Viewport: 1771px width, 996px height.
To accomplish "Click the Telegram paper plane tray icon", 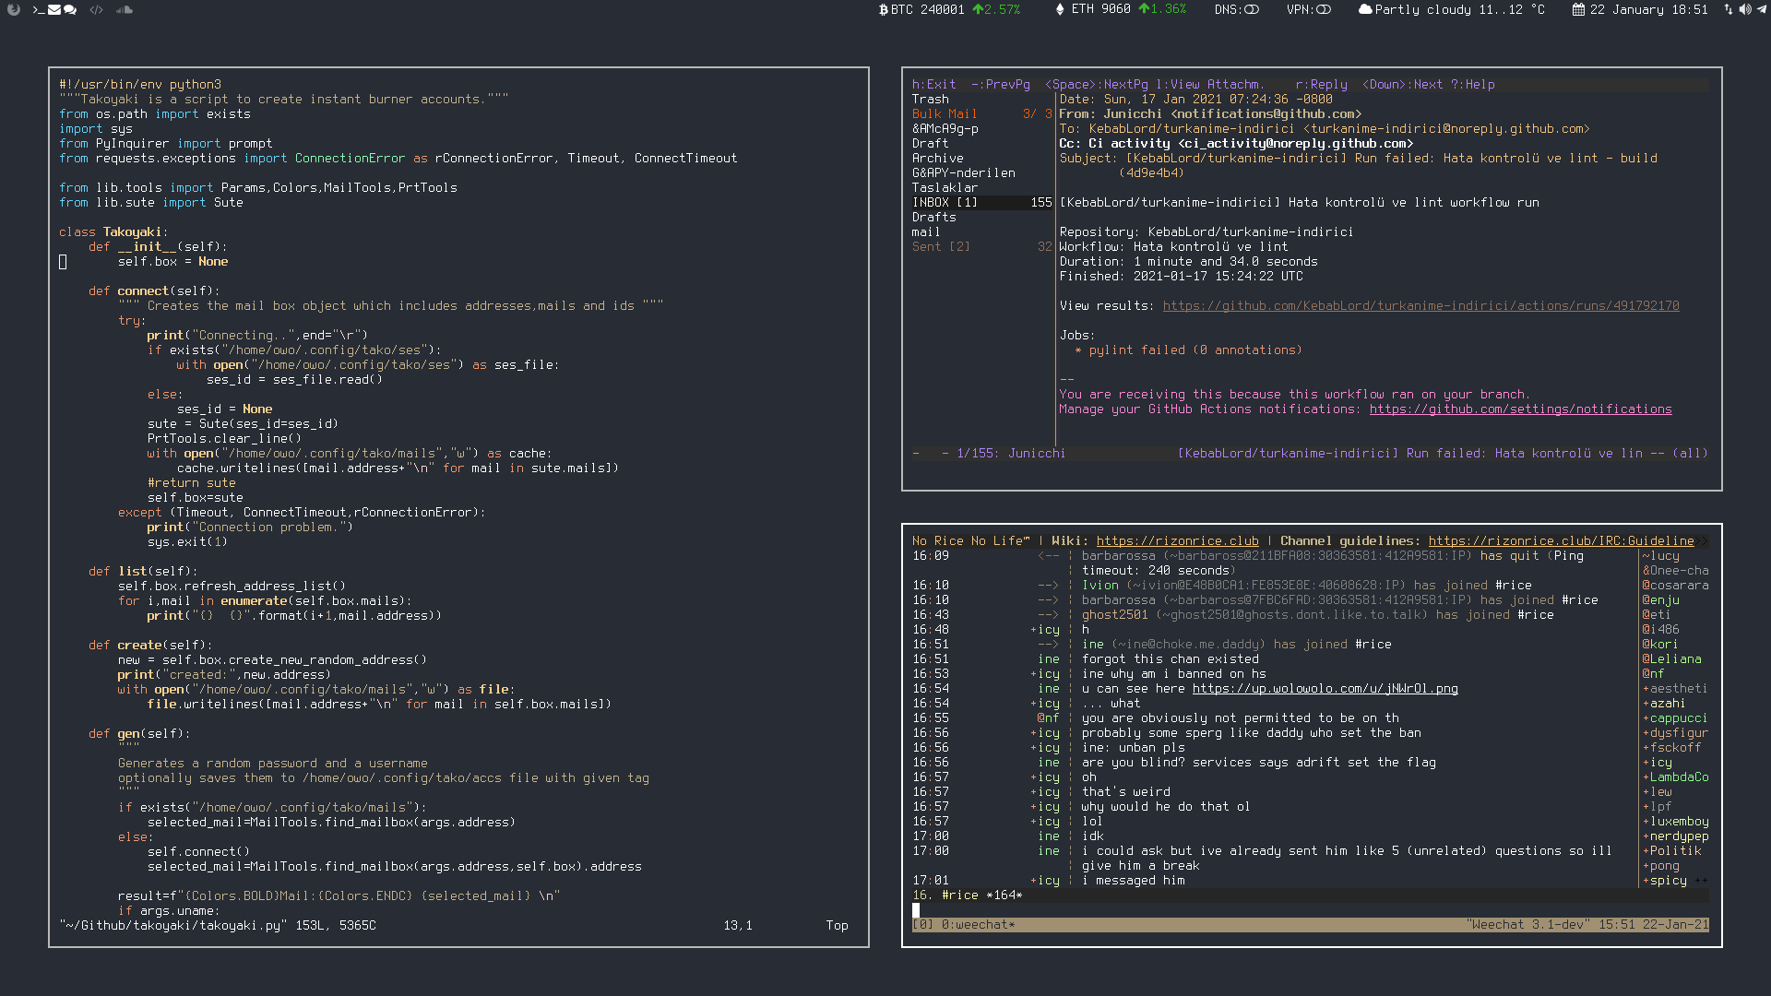I will [1762, 9].
